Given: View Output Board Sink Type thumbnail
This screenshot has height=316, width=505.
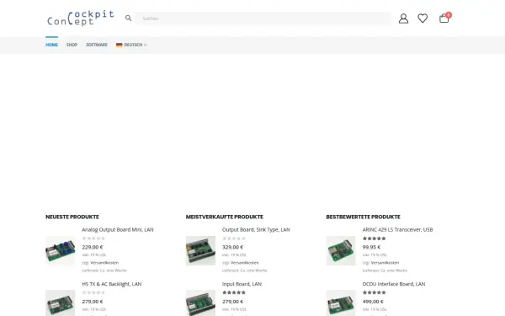Looking at the screenshot, I should pyautogui.click(x=200, y=250).
